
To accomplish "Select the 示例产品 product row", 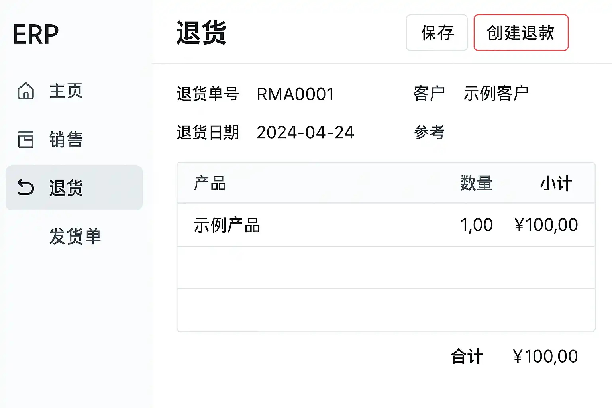I will (227, 225).
